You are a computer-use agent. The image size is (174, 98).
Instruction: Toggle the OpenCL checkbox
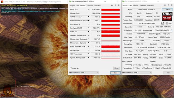pos(134,65)
